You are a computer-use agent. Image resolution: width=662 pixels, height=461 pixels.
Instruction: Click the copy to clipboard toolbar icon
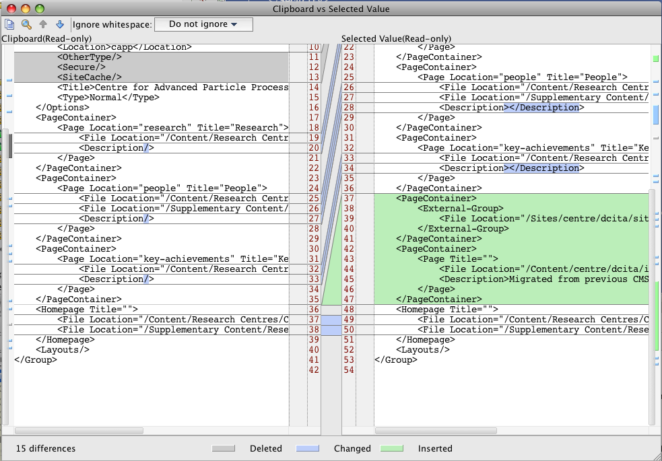tap(9, 24)
